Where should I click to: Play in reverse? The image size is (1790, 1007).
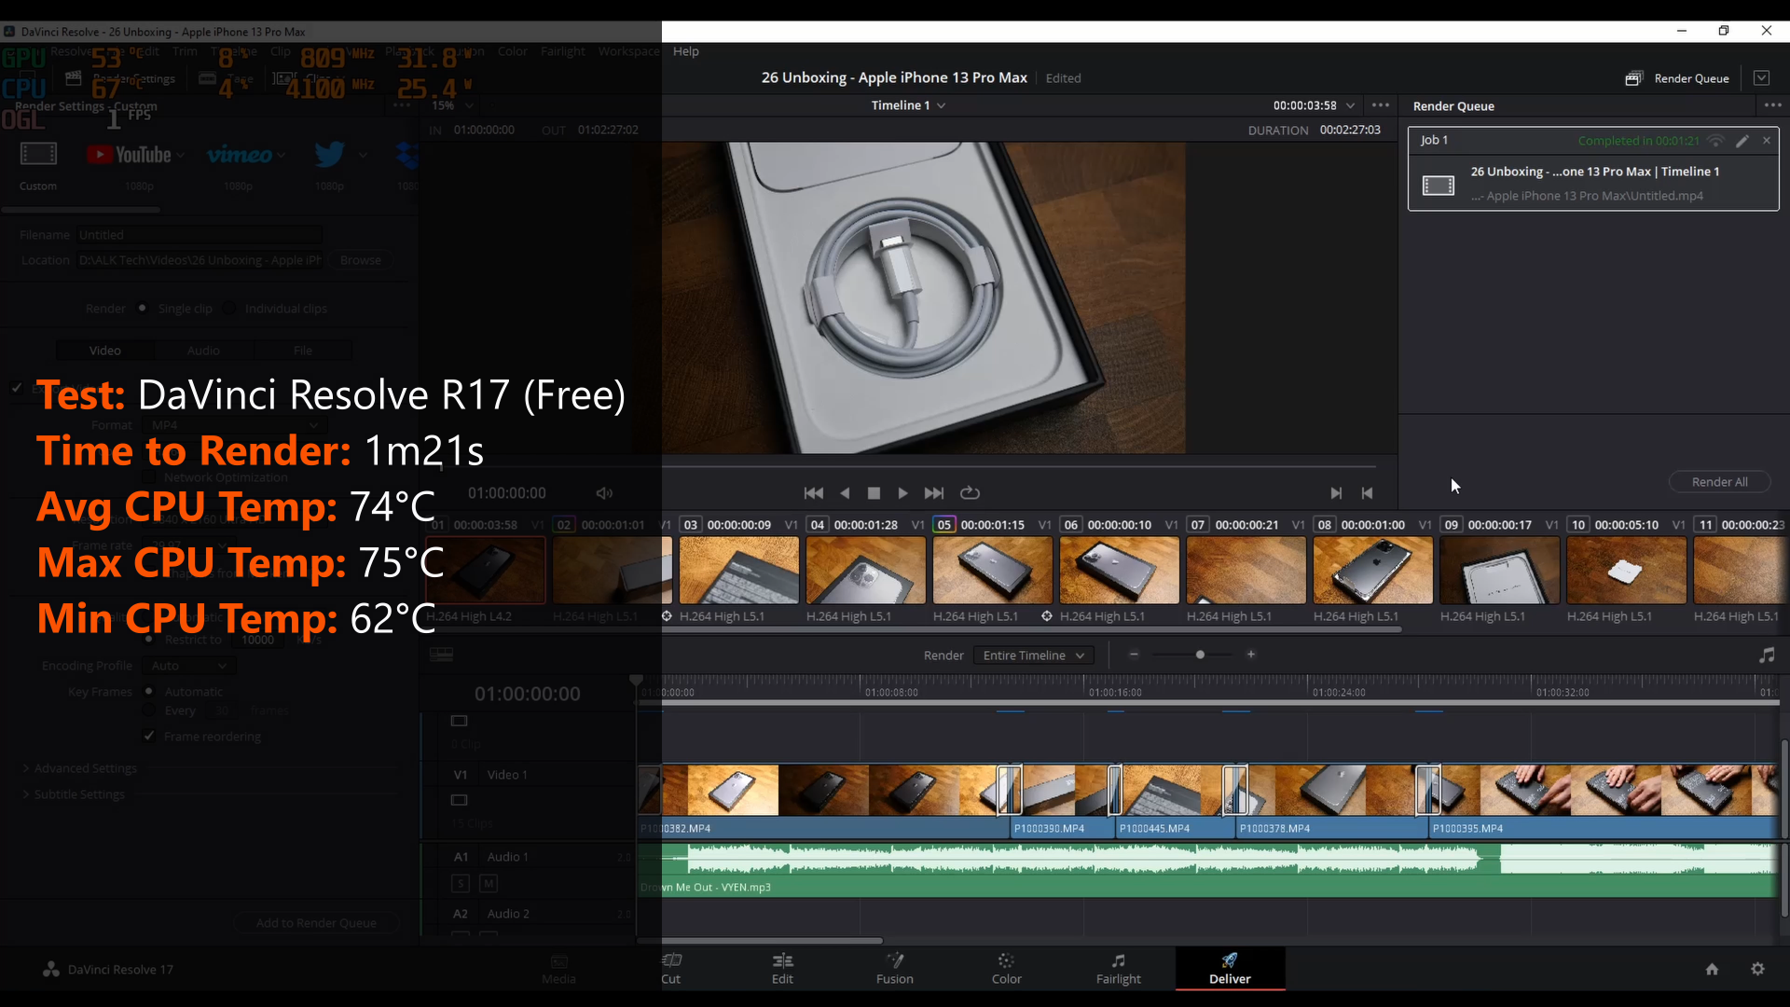coord(845,493)
